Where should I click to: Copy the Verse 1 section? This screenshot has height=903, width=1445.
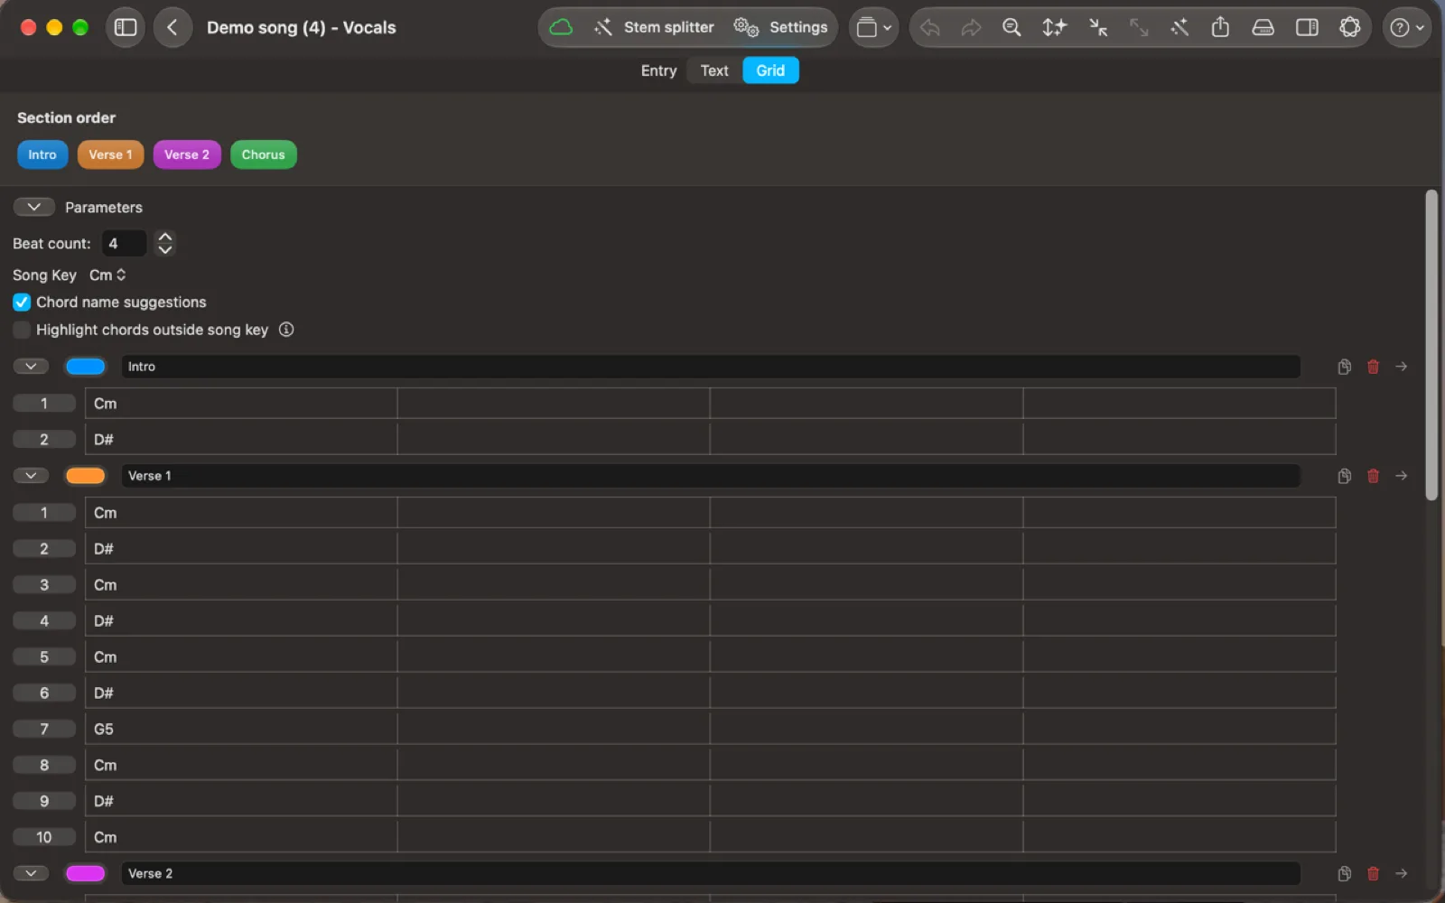[x=1345, y=476]
